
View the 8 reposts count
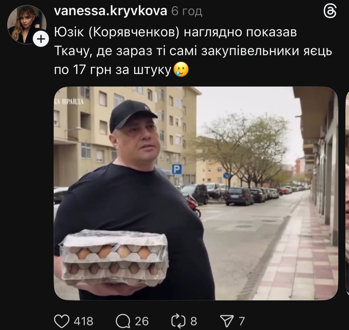pyautogui.click(x=194, y=321)
